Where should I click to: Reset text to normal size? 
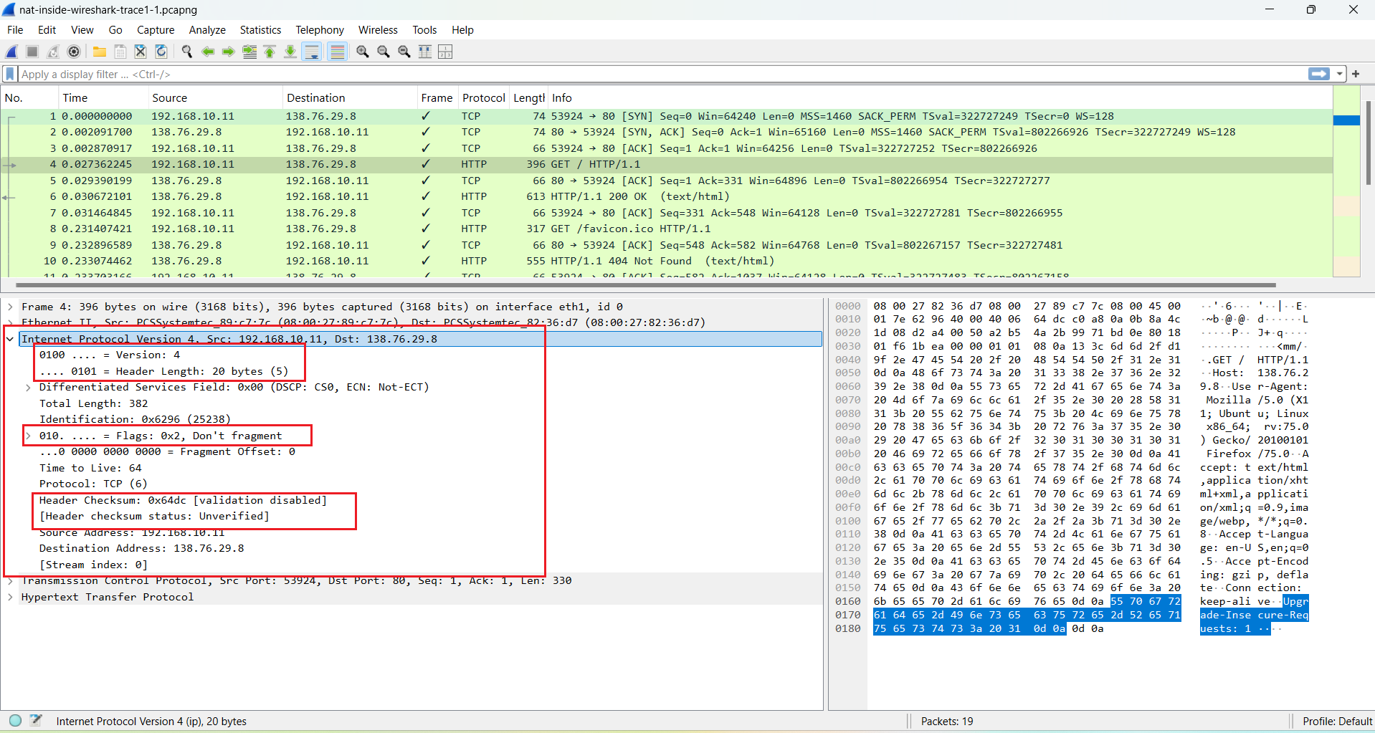click(404, 52)
